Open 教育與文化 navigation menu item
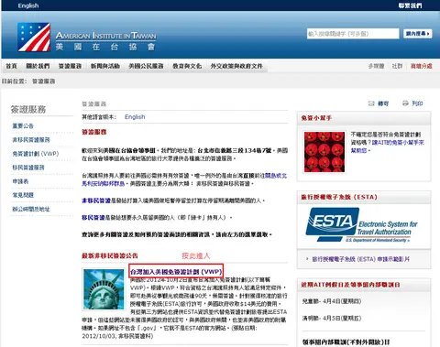Viewport: 440px width, 347px height. pos(187,66)
